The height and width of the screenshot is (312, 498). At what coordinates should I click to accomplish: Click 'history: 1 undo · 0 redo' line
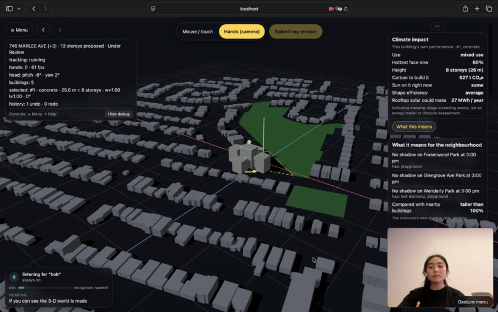click(33, 104)
